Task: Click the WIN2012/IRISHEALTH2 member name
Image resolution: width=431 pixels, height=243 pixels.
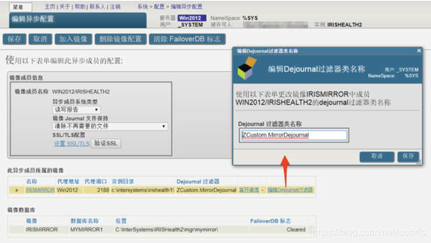Action: [x=81, y=92]
